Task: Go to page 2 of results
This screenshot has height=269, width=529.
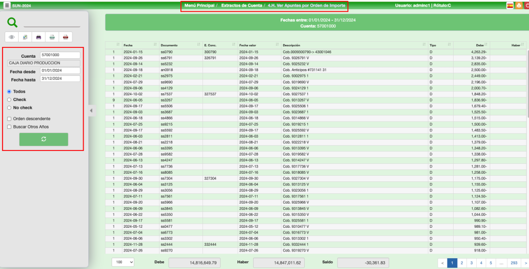Action: pyautogui.click(x=461, y=262)
